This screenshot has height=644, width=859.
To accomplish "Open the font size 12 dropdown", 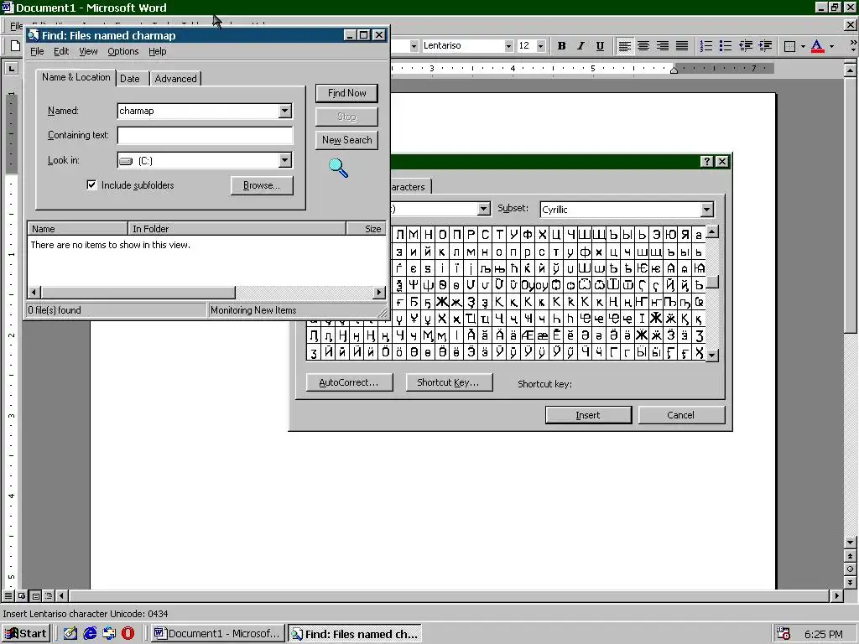I will click(x=541, y=46).
